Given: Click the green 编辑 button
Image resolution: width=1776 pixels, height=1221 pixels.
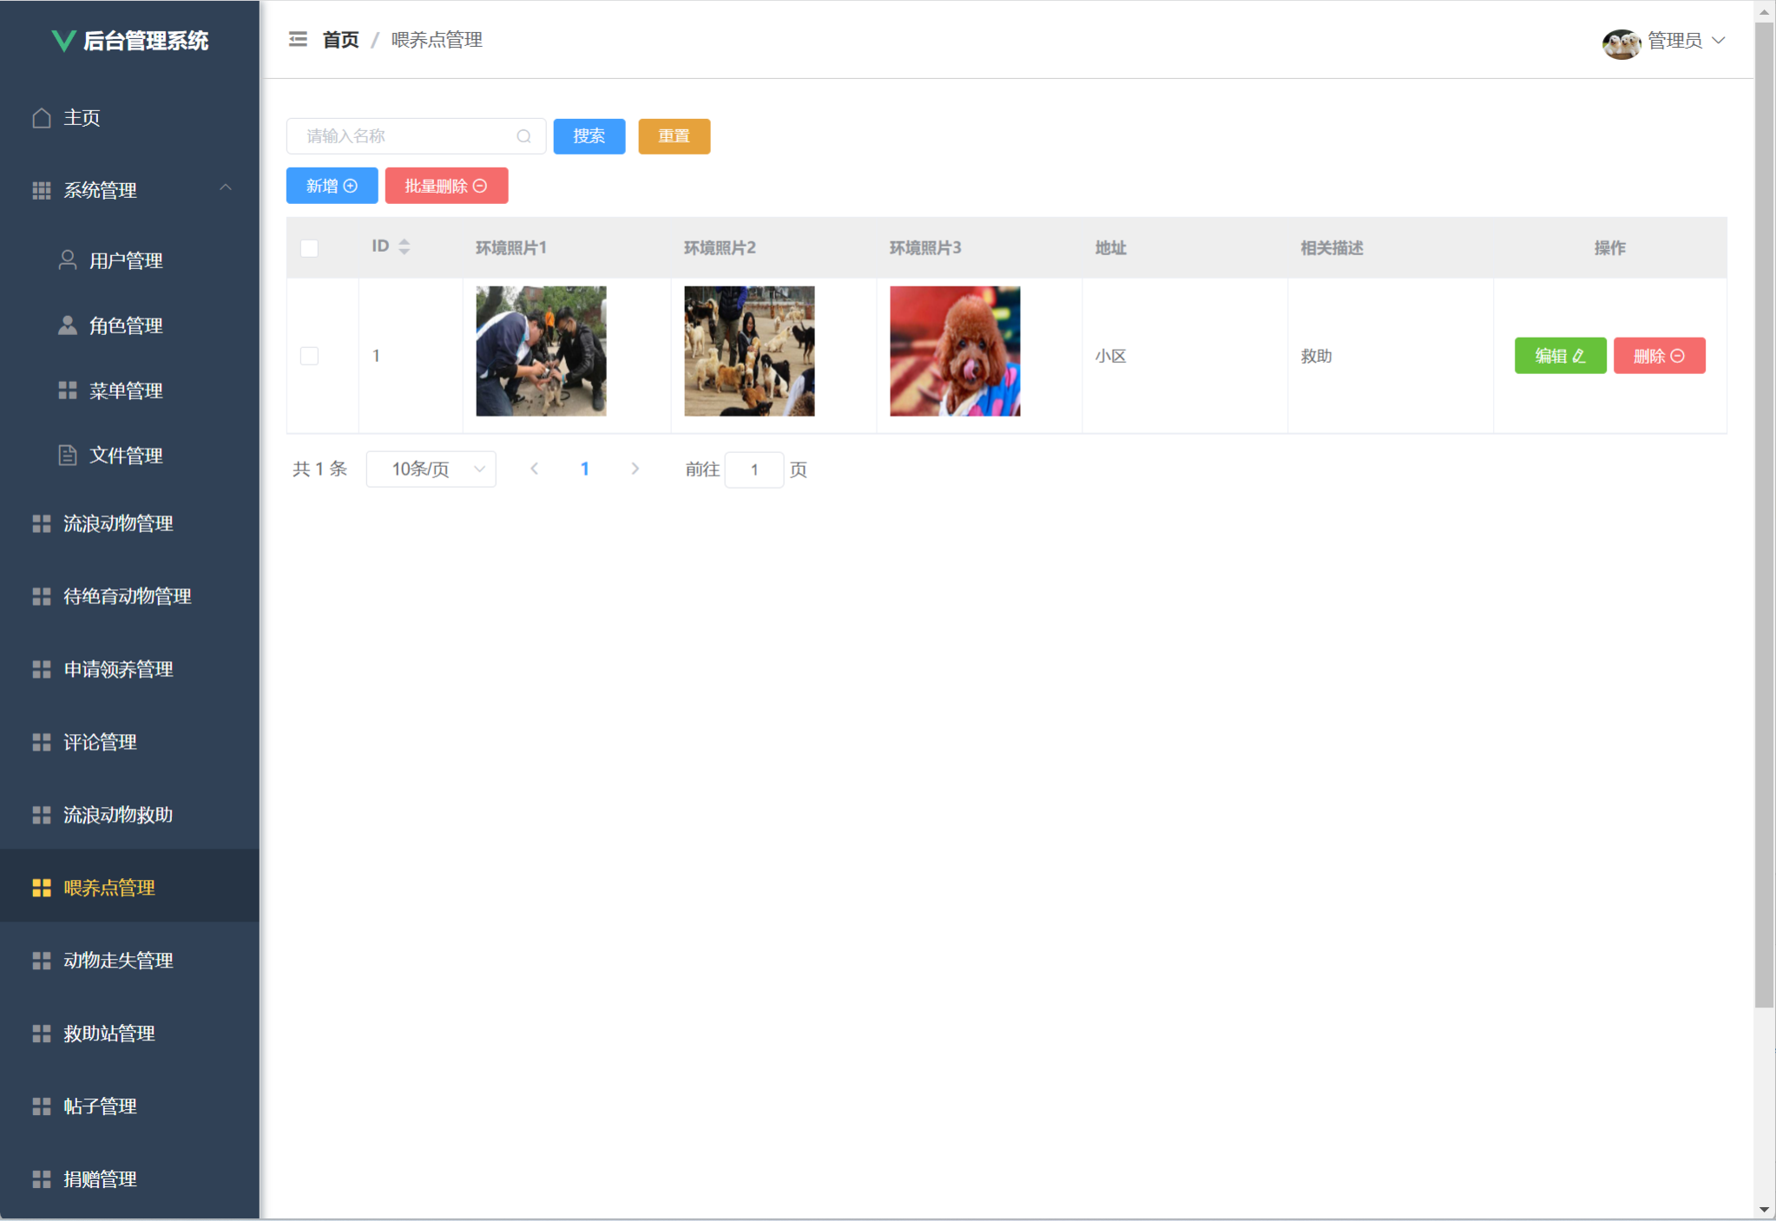Looking at the screenshot, I should pos(1560,356).
